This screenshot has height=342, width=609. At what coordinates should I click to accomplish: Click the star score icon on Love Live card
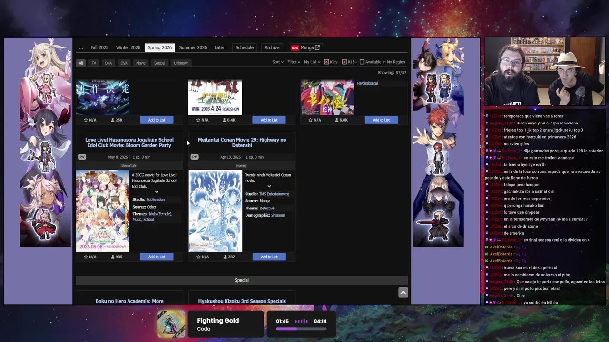pyautogui.click(x=86, y=257)
